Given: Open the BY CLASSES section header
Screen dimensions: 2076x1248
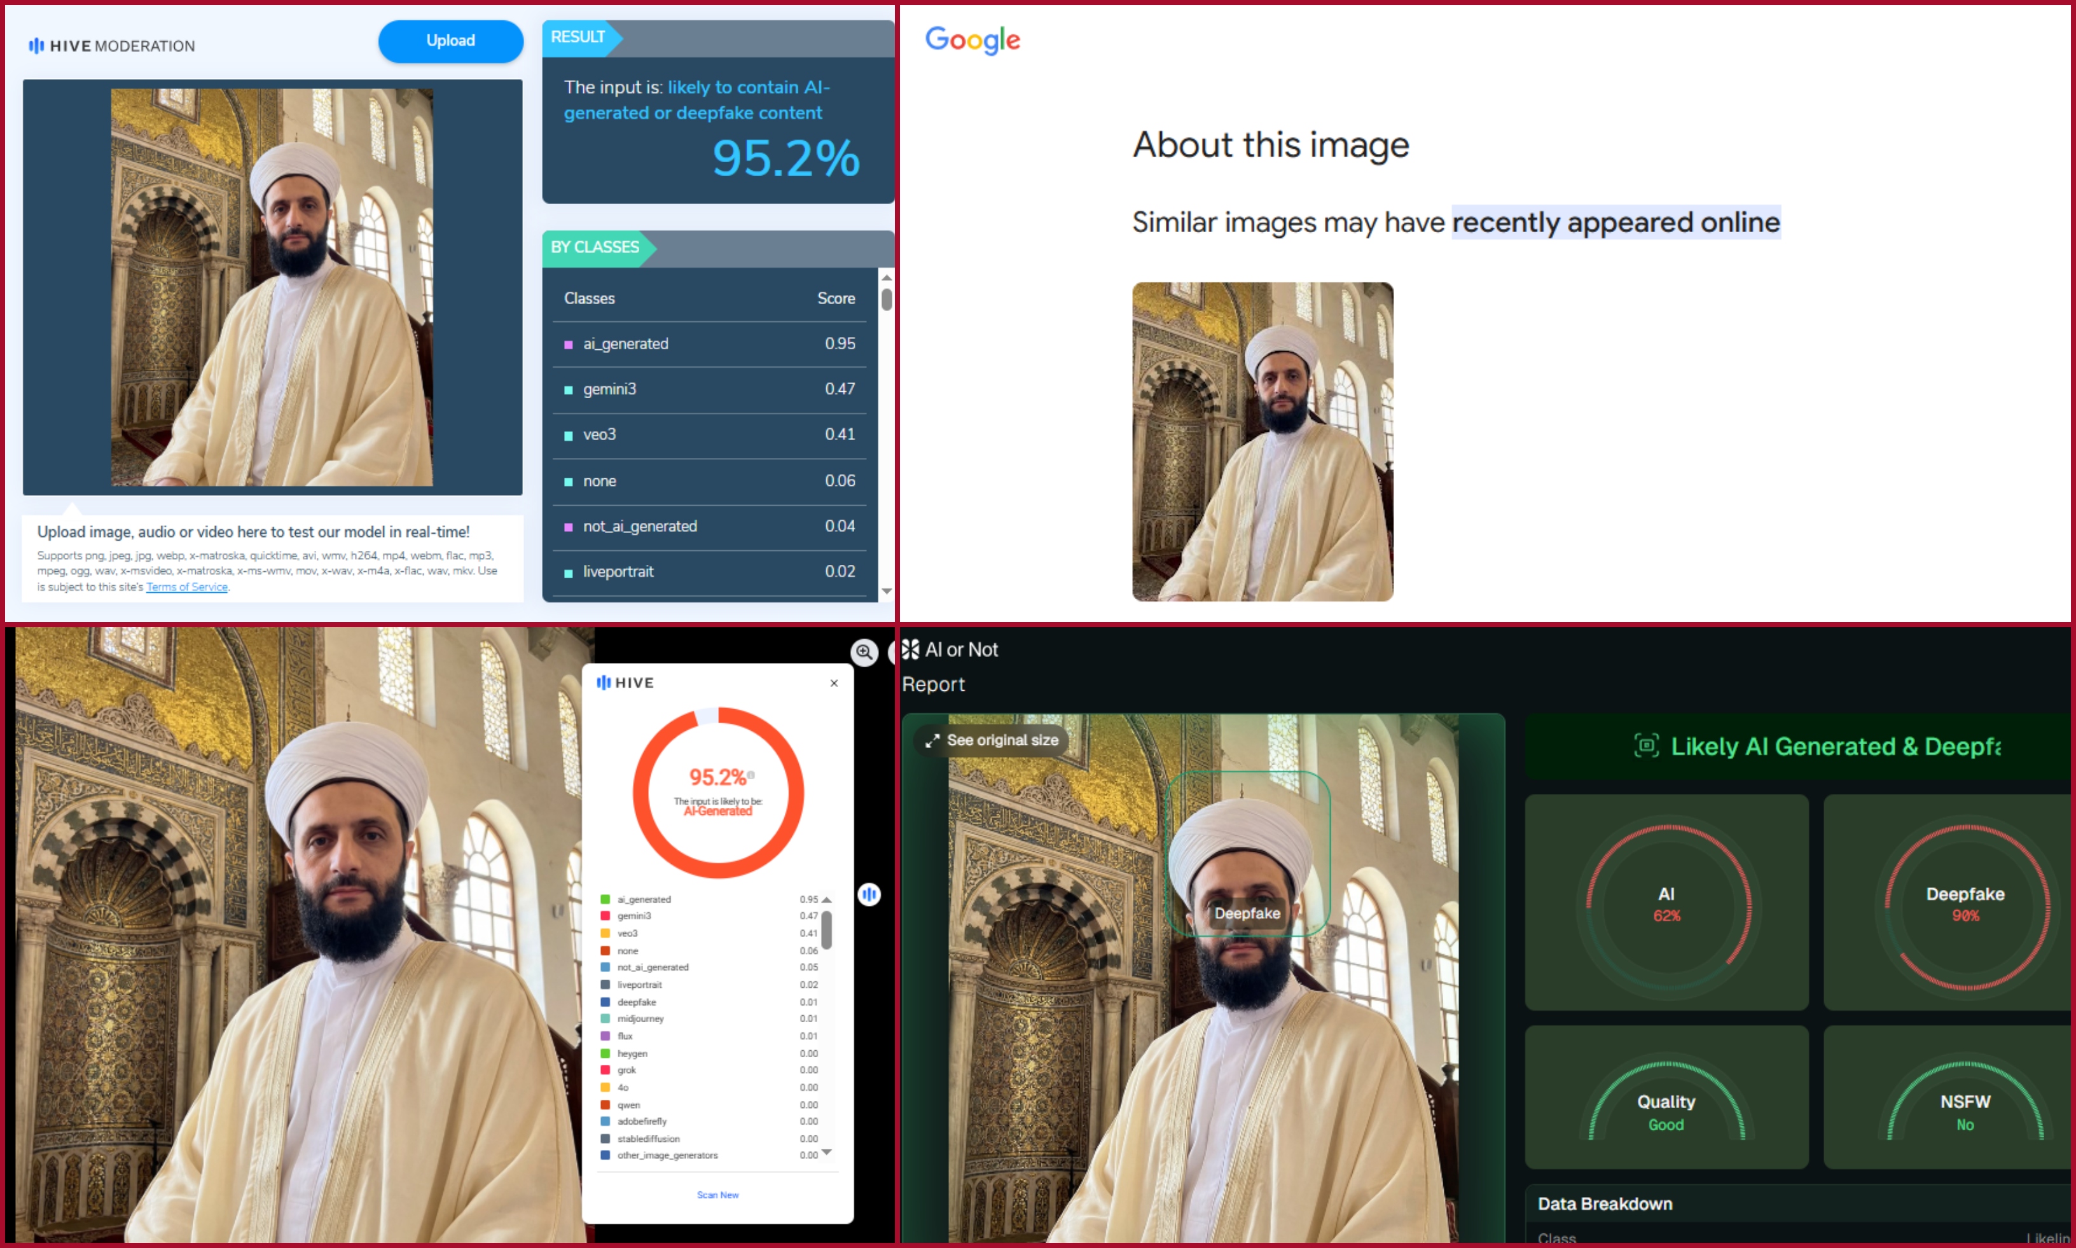Looking at the screenshot, I should tap(595, 247).
